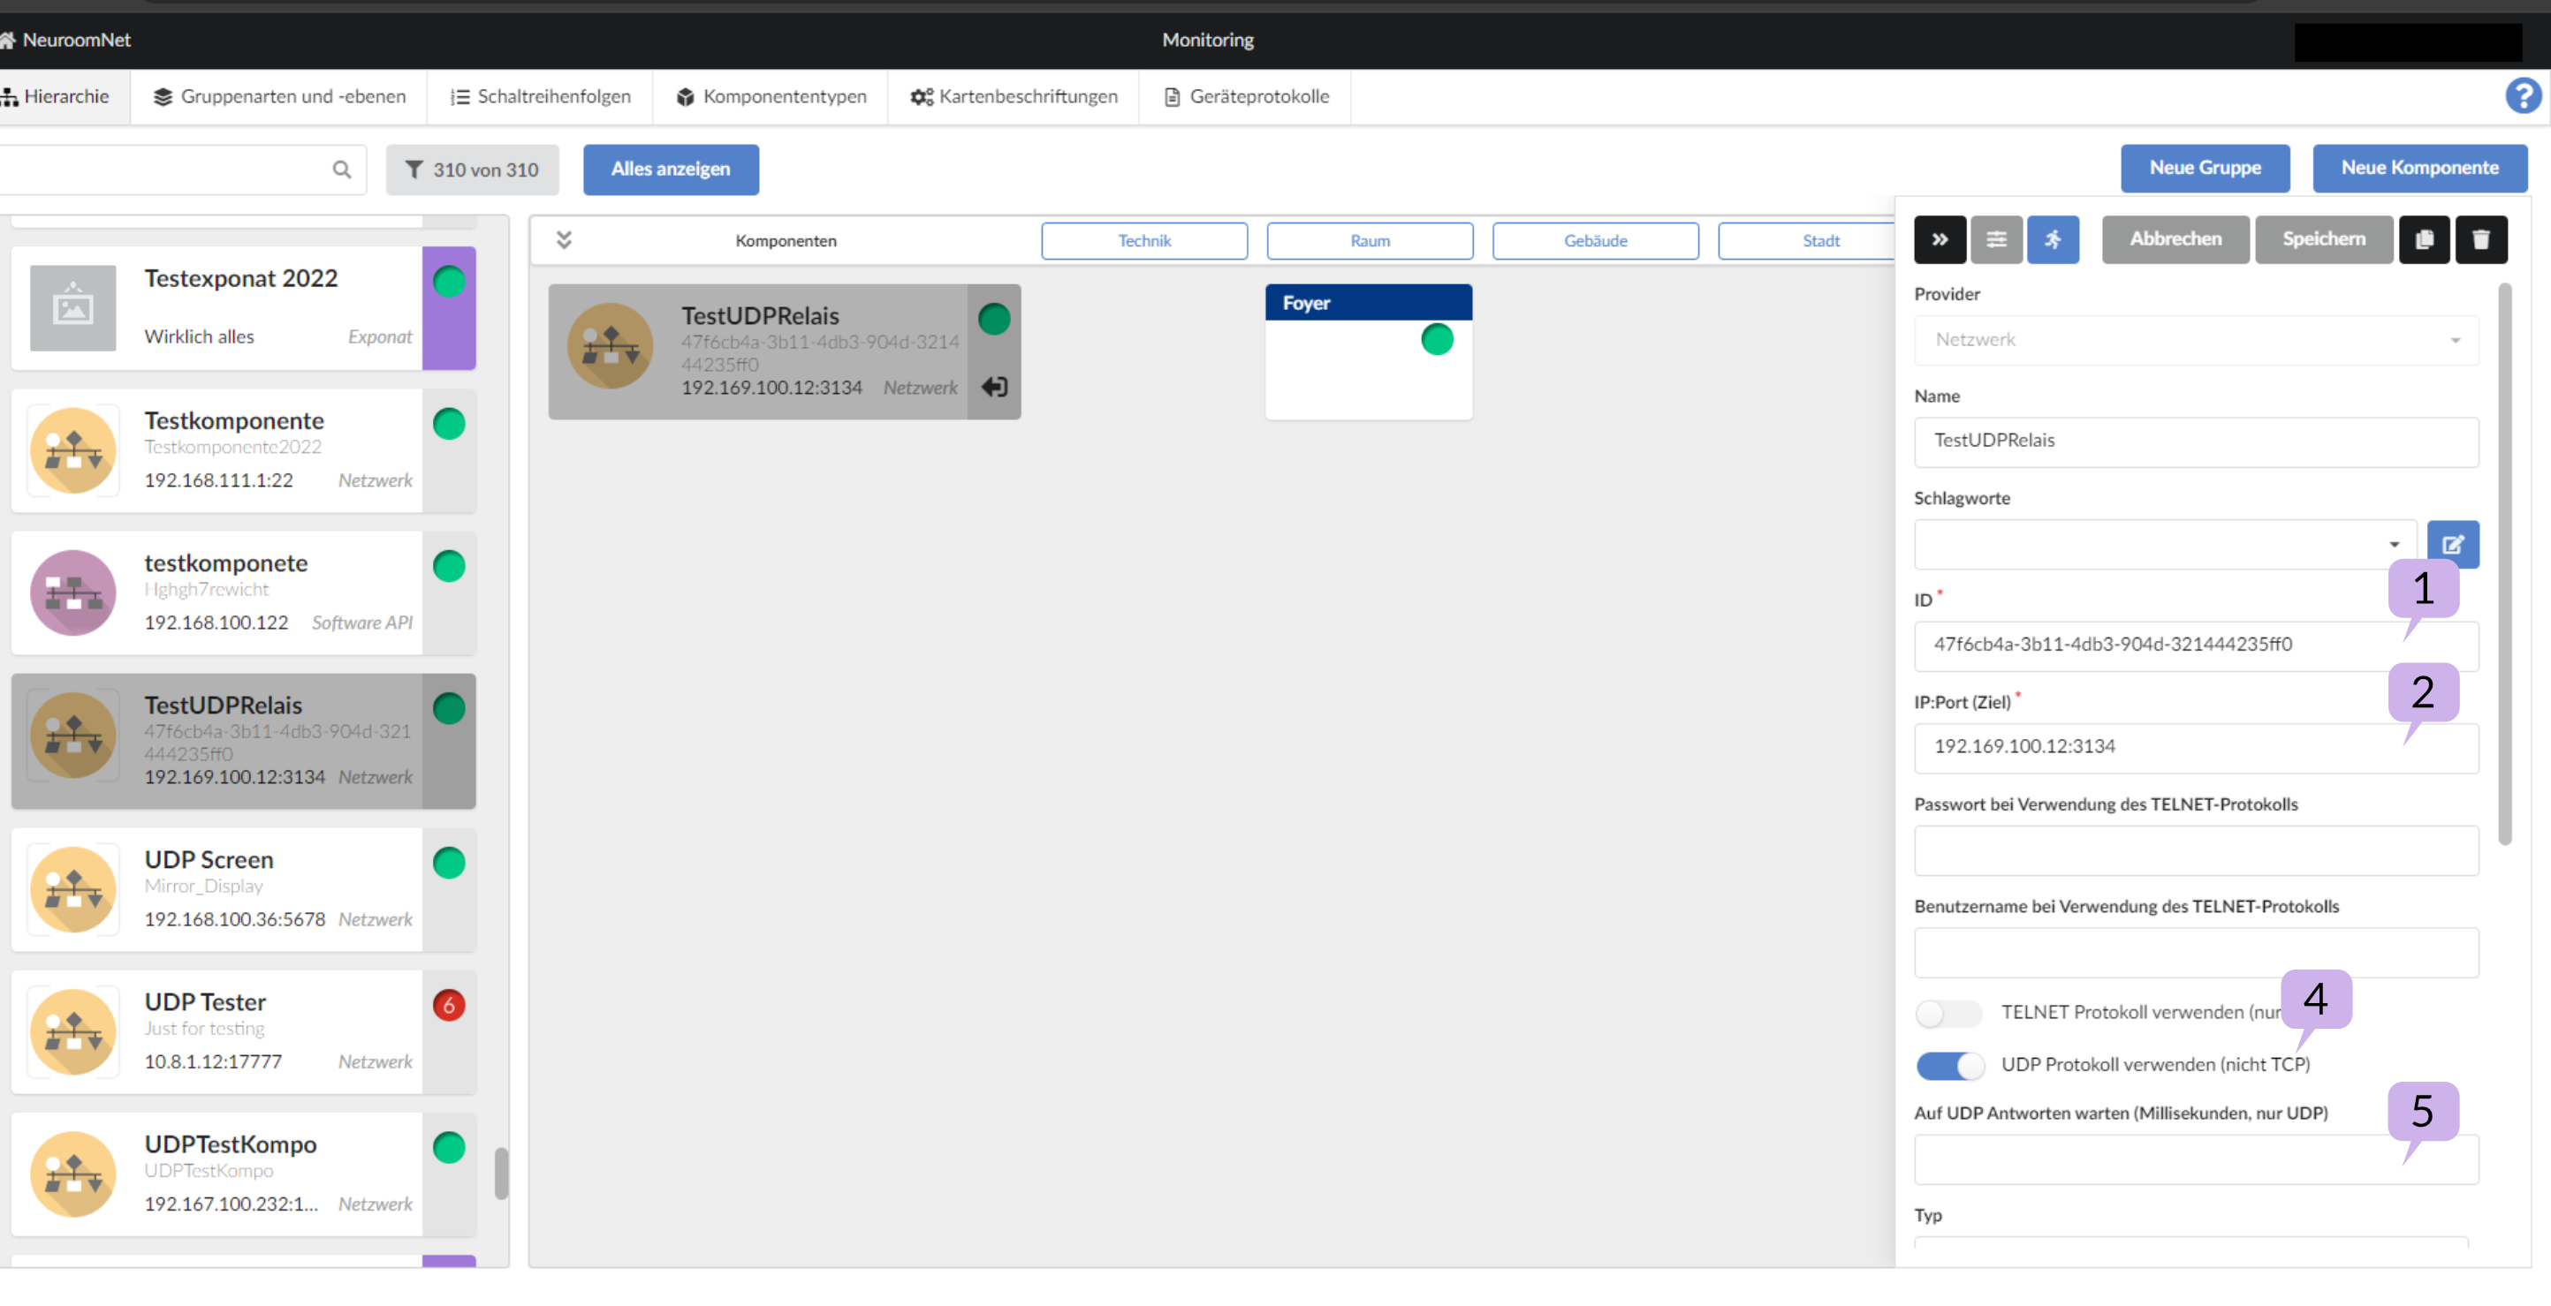
Task: Select Testexponat 2022 in the list
Action: [x=244, y=307]
